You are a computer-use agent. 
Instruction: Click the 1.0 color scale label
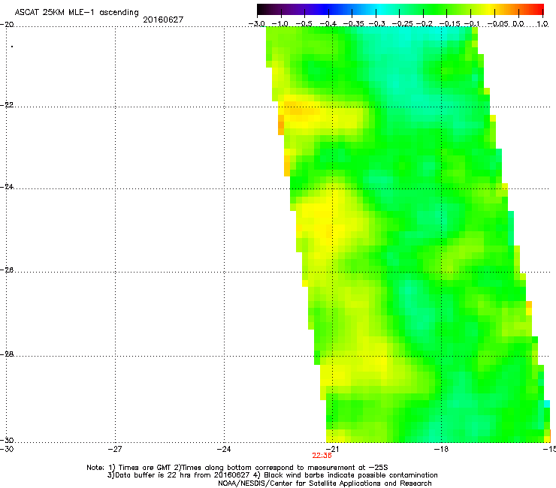tap(542, 24)
